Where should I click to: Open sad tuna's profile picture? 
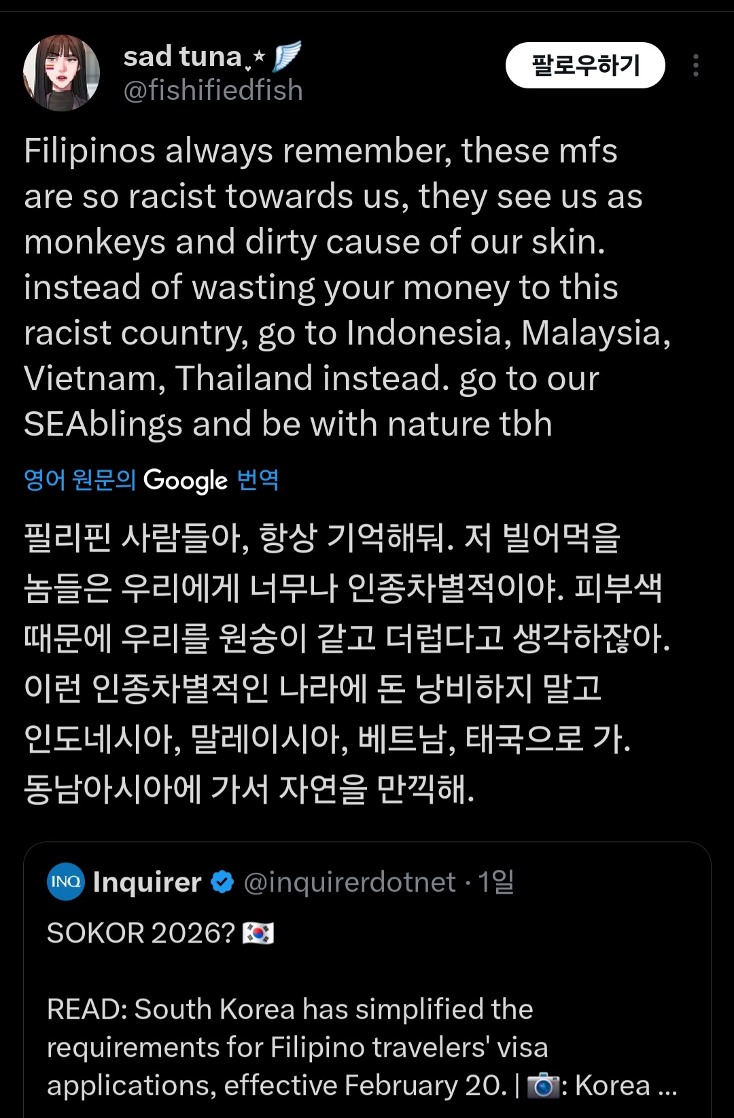(x=62, y=73)
